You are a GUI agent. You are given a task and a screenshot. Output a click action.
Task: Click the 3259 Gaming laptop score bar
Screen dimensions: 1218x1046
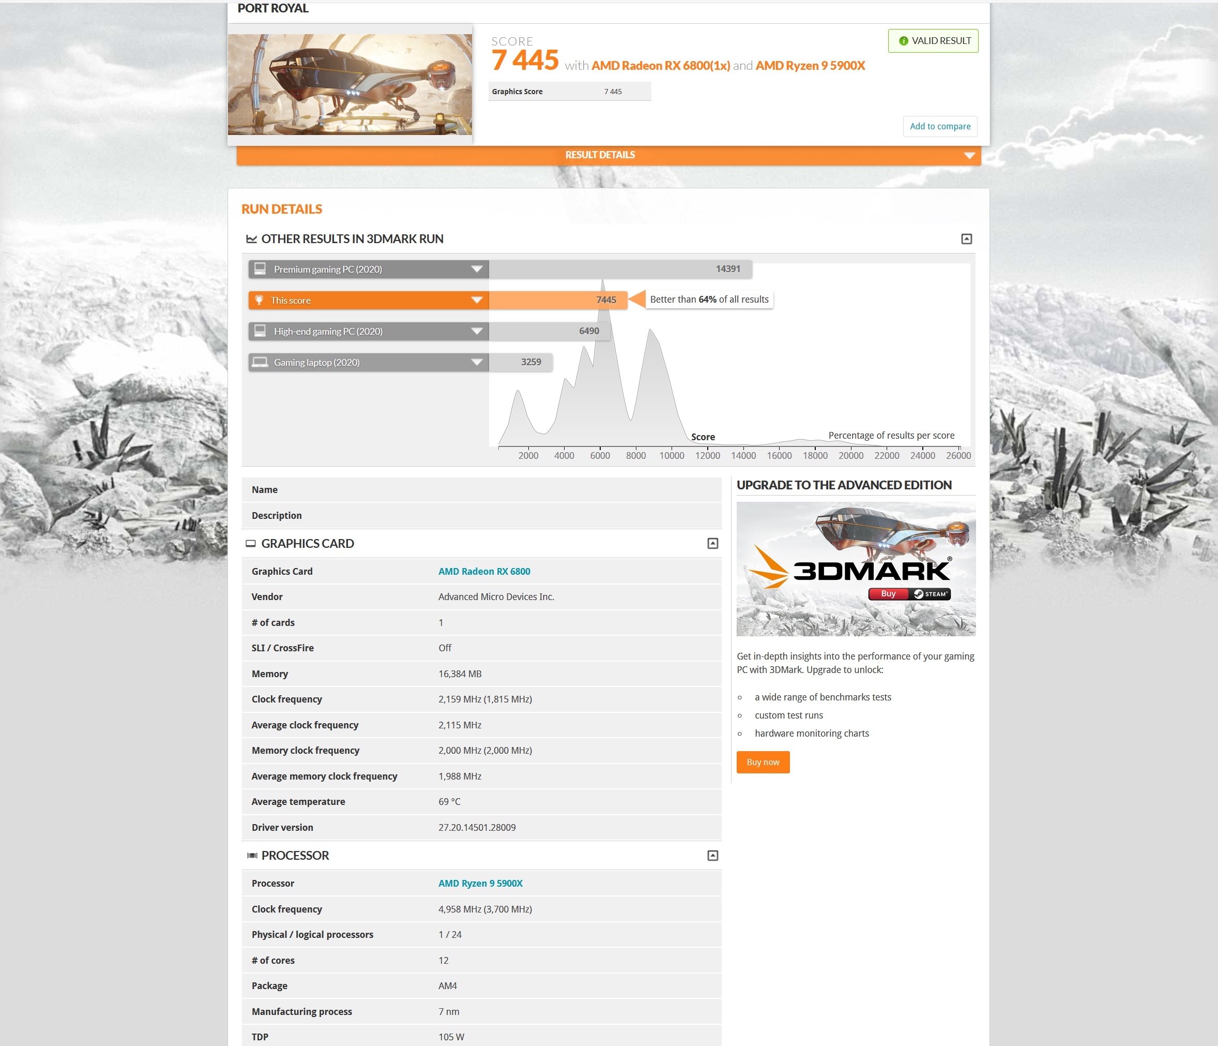tap(520, 363)
